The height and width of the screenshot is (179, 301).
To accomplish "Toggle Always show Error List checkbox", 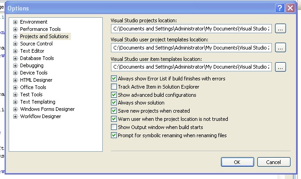I will (x=114, y=79).
